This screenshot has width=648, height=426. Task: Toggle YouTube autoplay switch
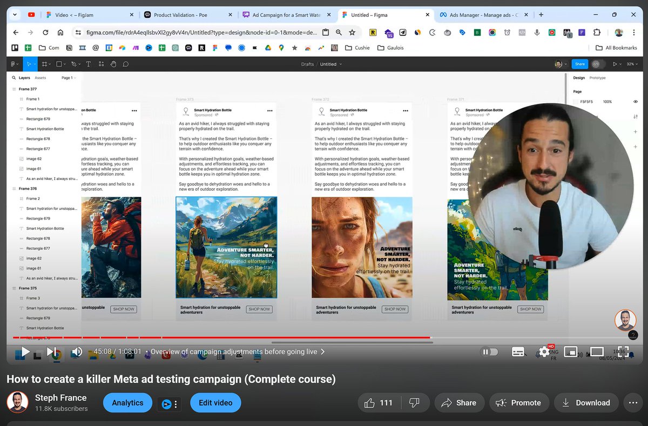[x=489, y=351]
